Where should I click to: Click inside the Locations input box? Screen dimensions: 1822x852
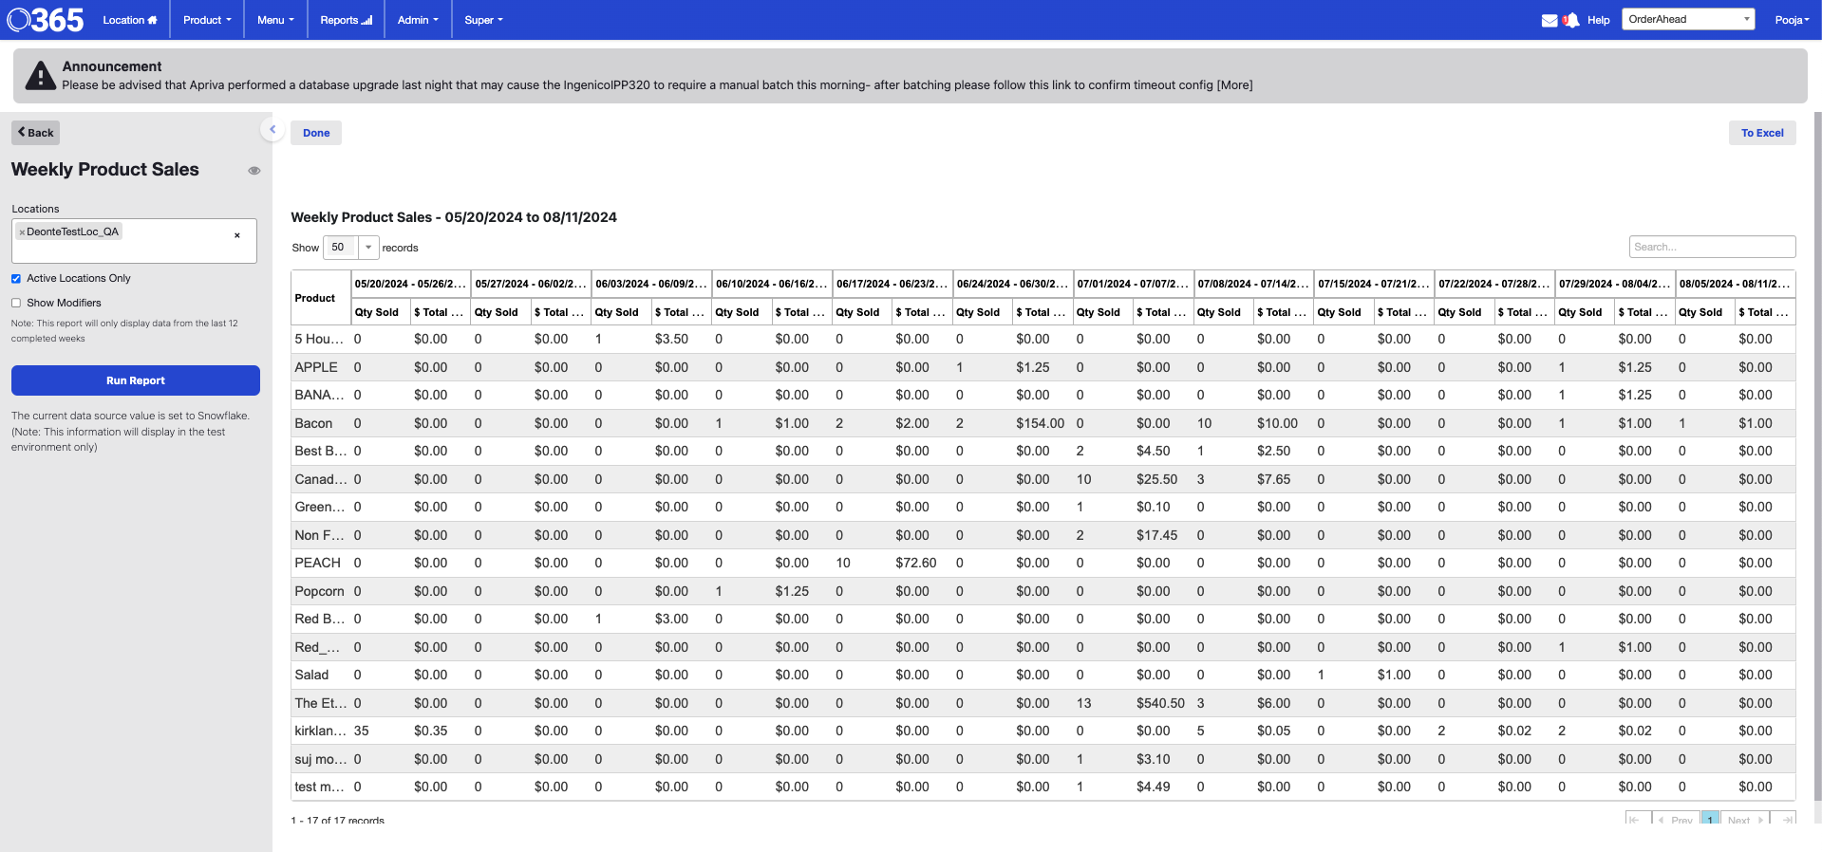[x=134, y=241]
